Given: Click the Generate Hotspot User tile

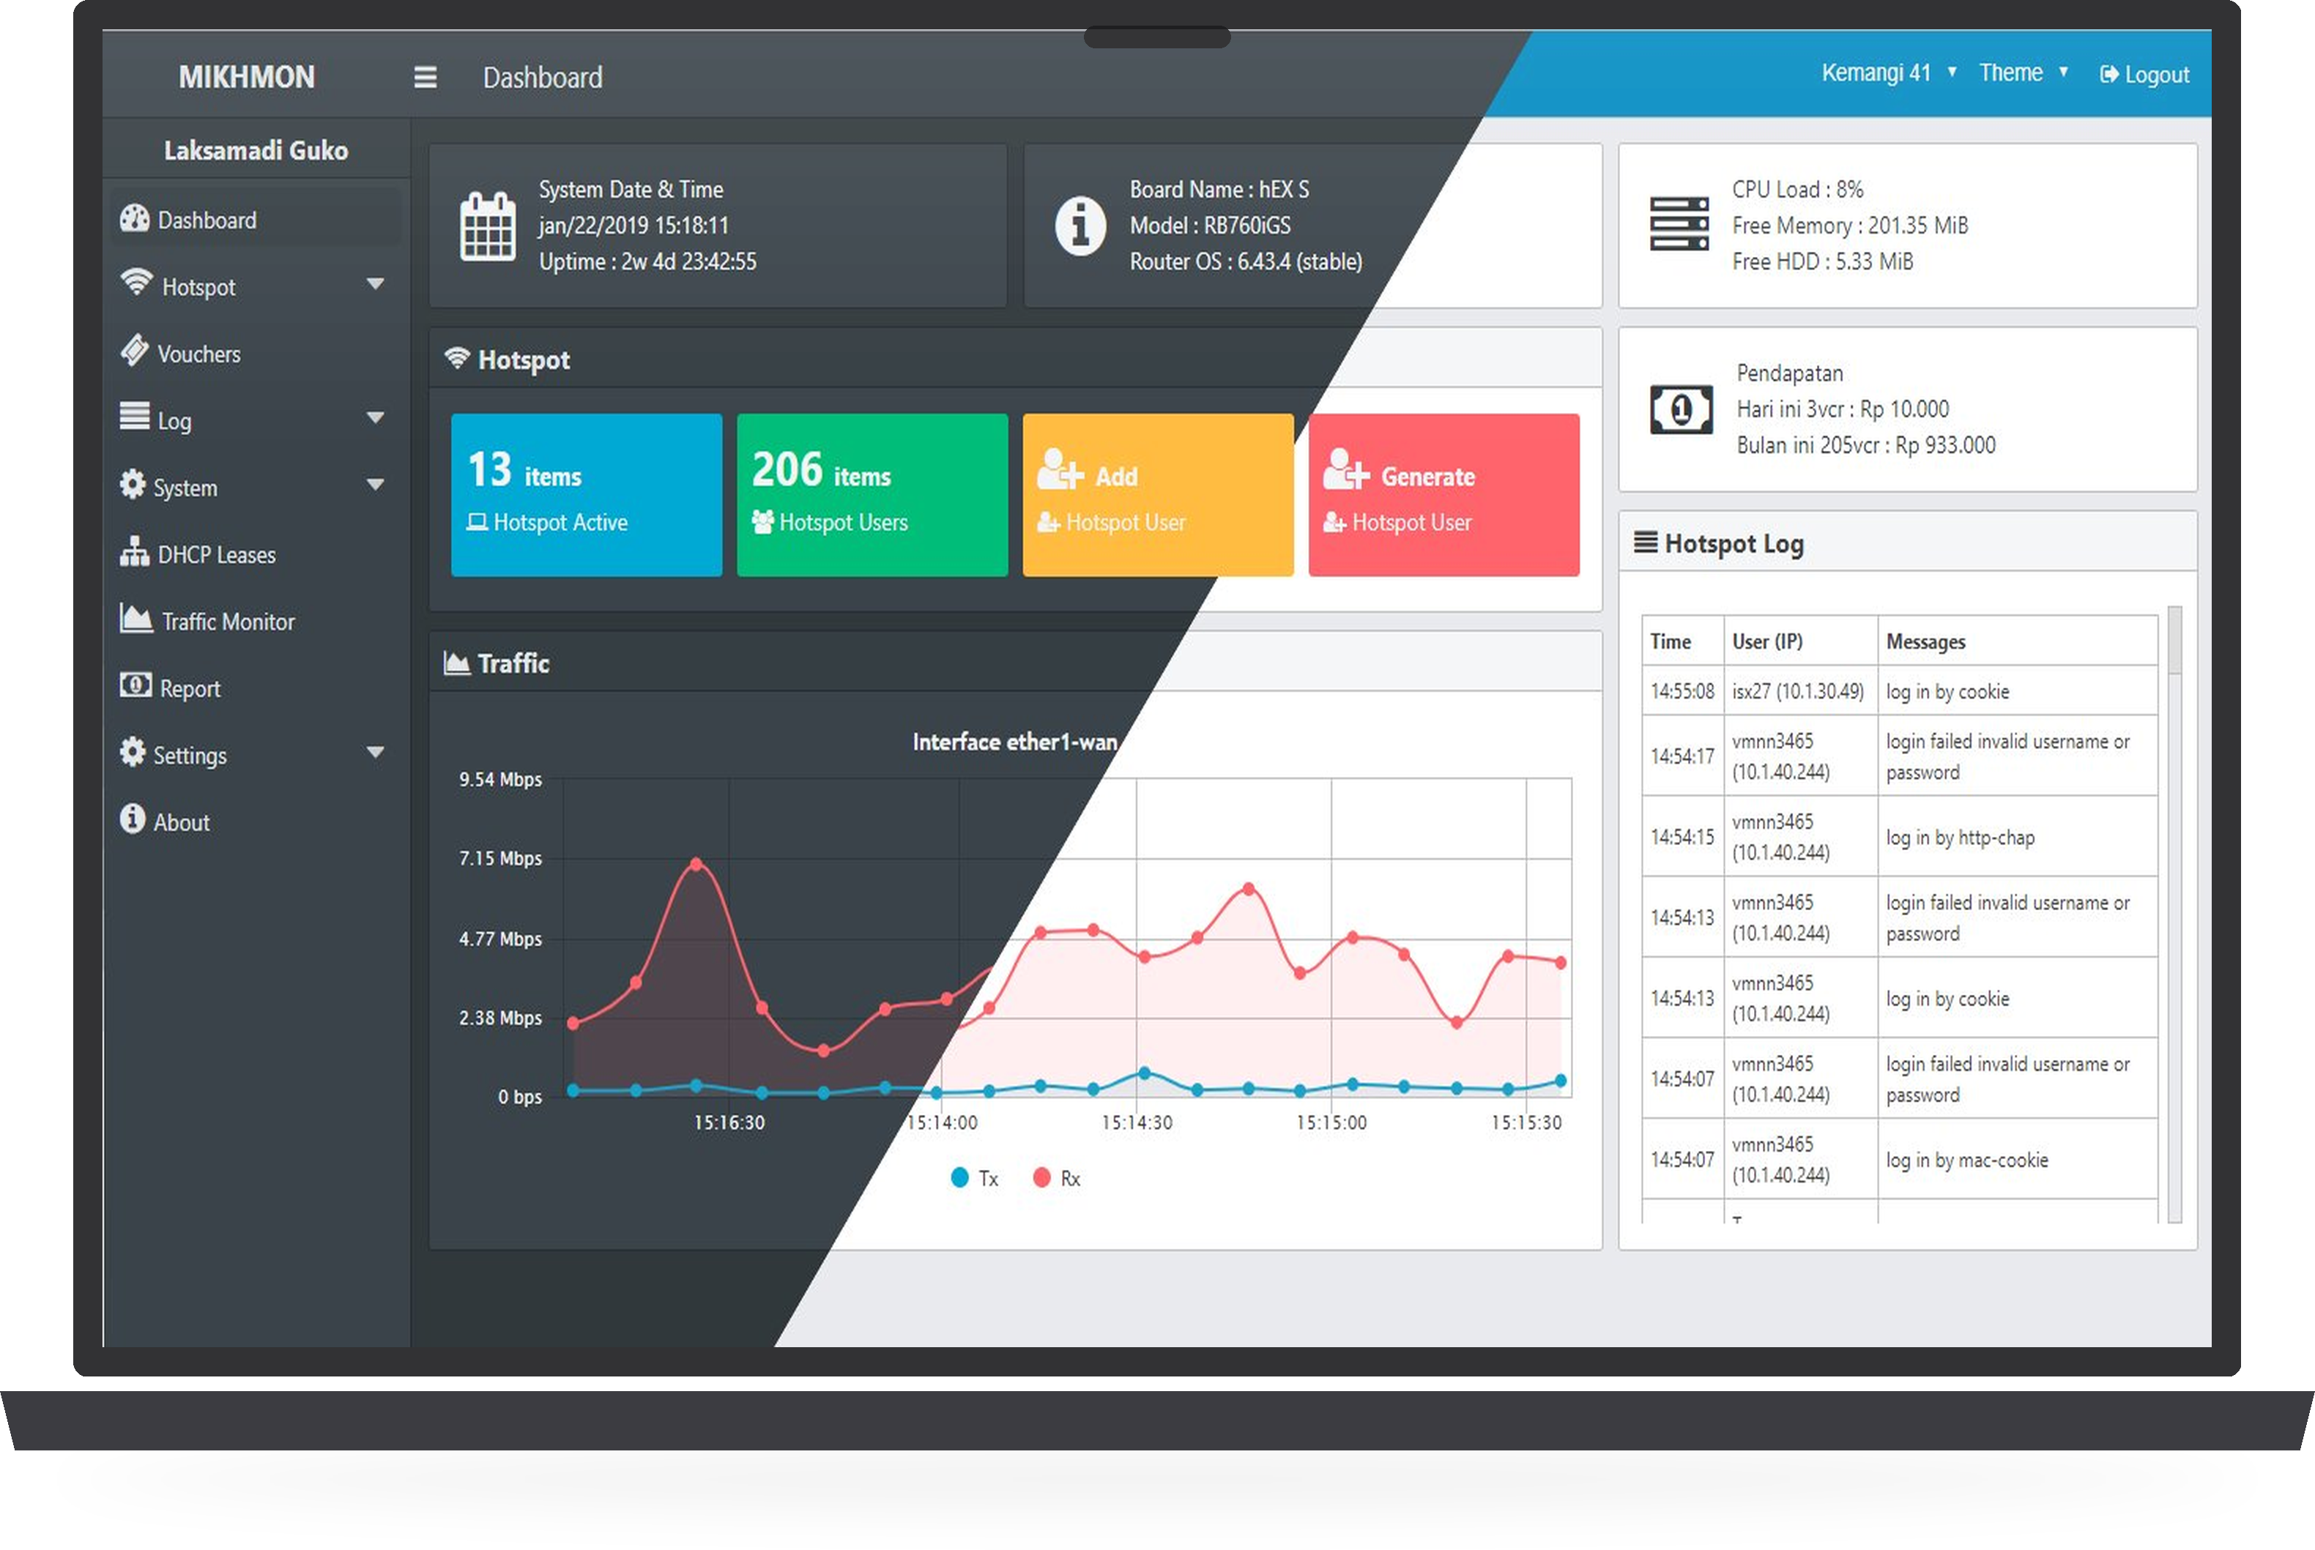Looking at the screenshot, I should (1444, 495).
